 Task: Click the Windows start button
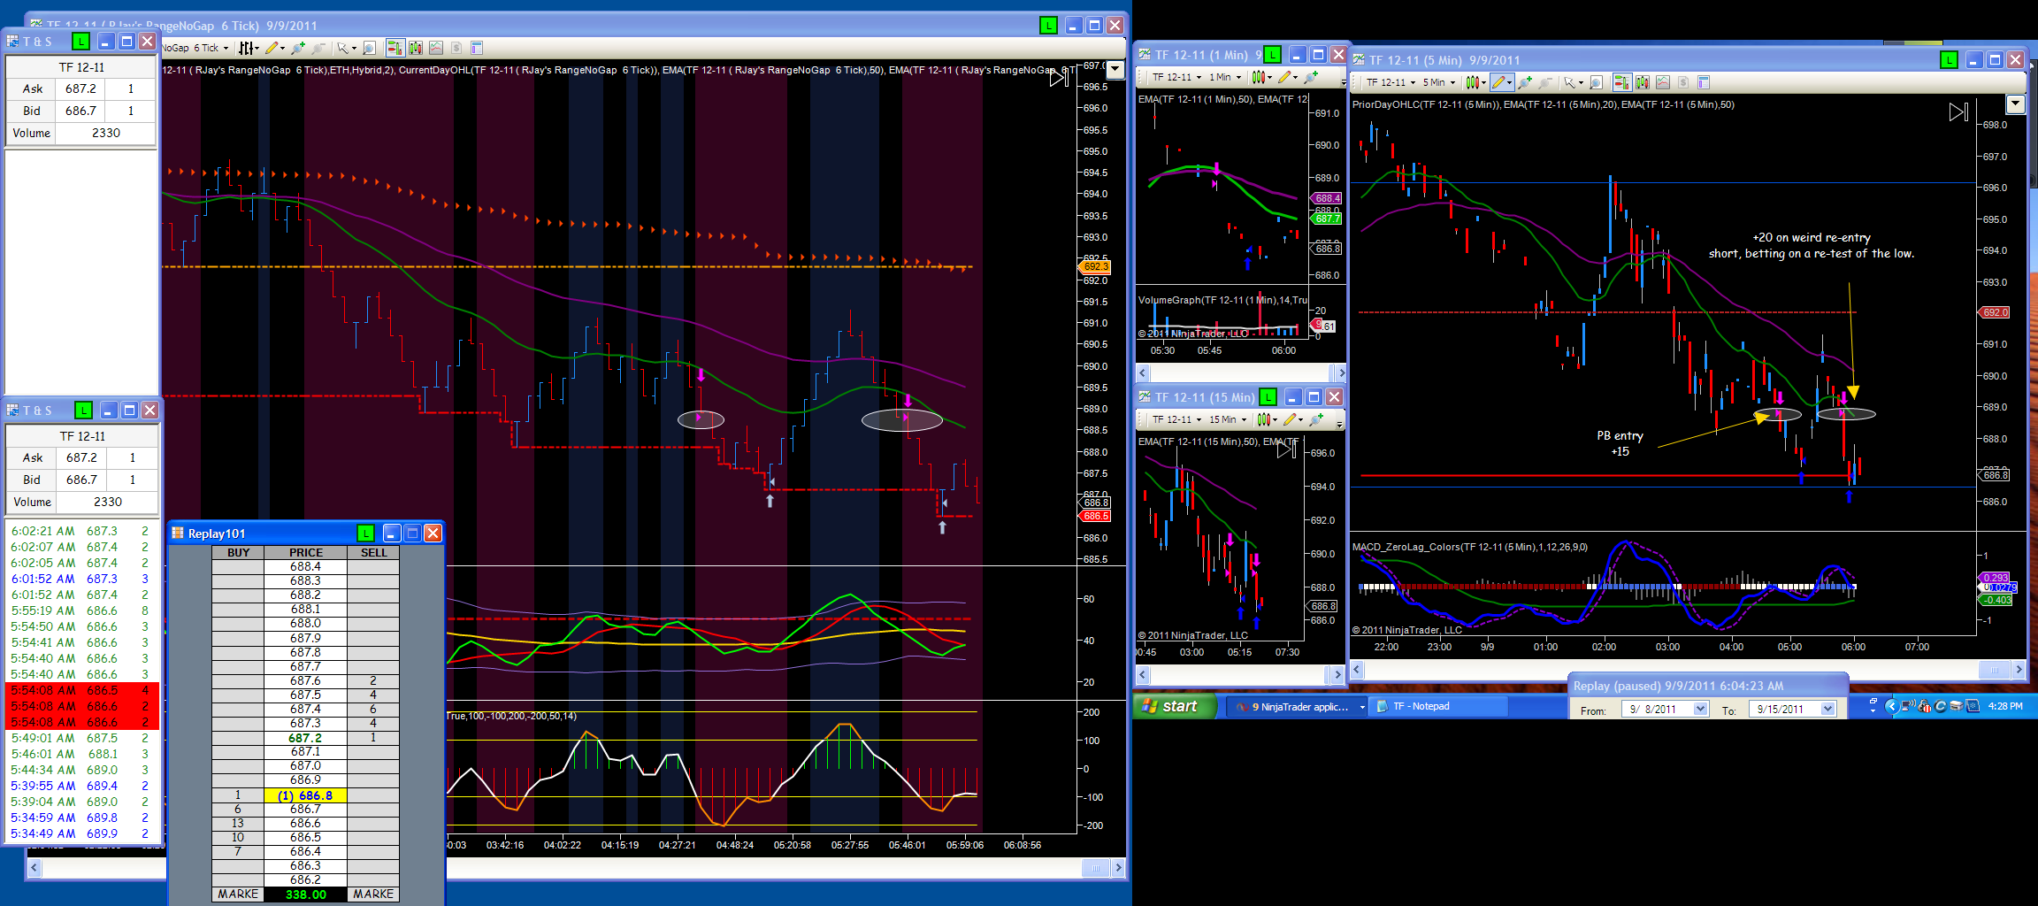(1175, 706)
